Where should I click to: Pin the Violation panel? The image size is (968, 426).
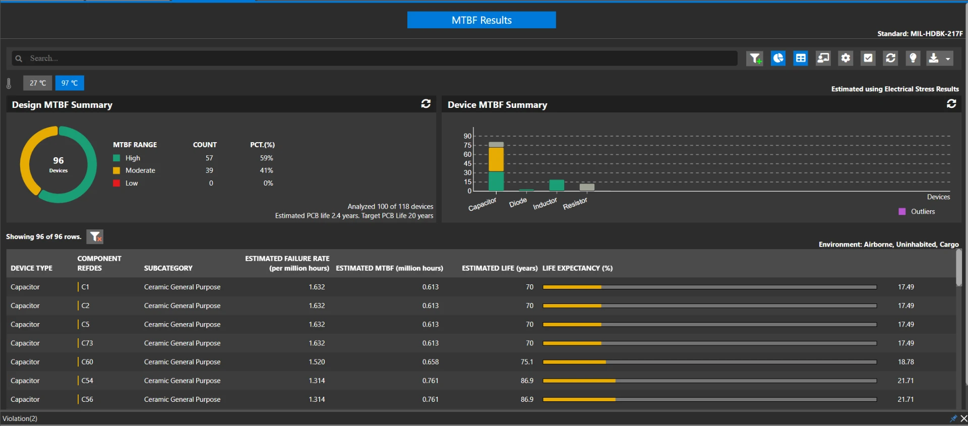953,418
